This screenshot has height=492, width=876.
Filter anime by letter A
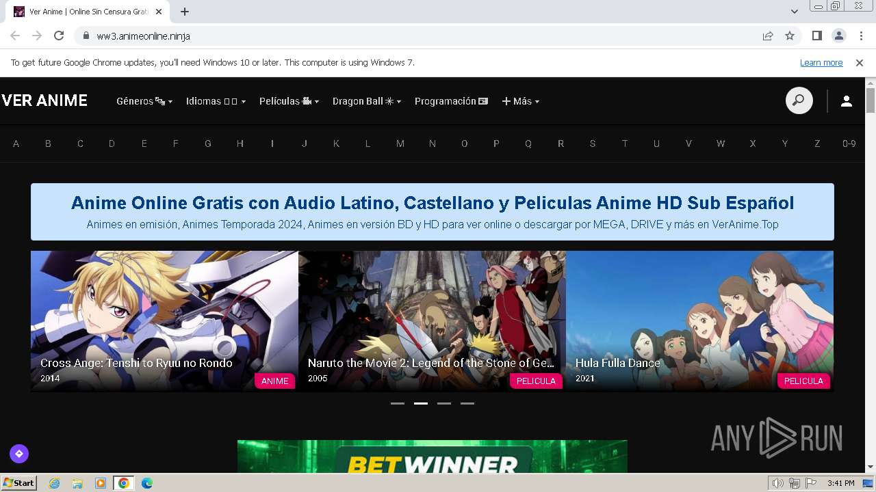(16, 143)
